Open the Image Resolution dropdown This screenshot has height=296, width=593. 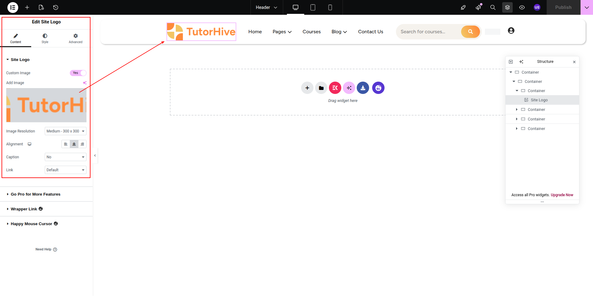point(65,131)
